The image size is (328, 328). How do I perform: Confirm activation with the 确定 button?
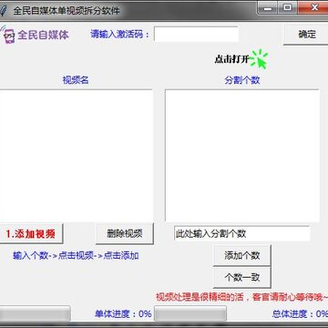(x=306, y=35)
